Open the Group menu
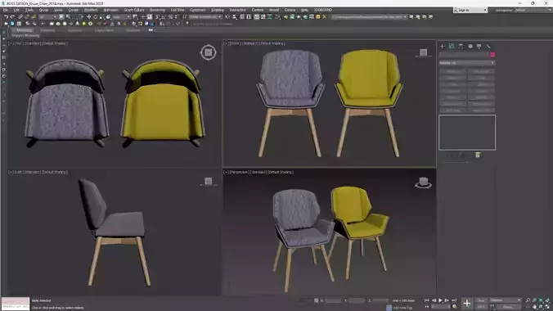 pyautogui.click(x=43, y=10)
